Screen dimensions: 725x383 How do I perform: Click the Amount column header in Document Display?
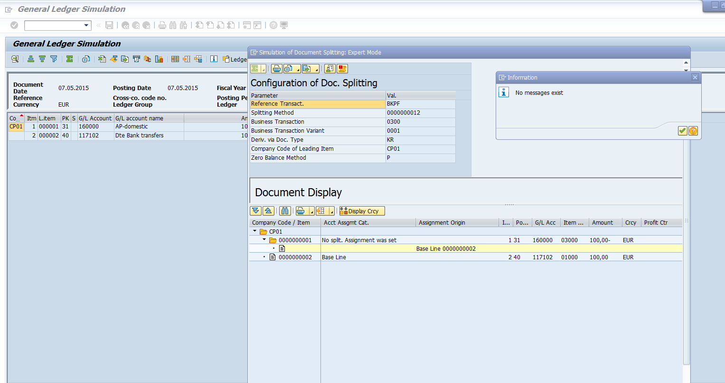tap(605, 222)
